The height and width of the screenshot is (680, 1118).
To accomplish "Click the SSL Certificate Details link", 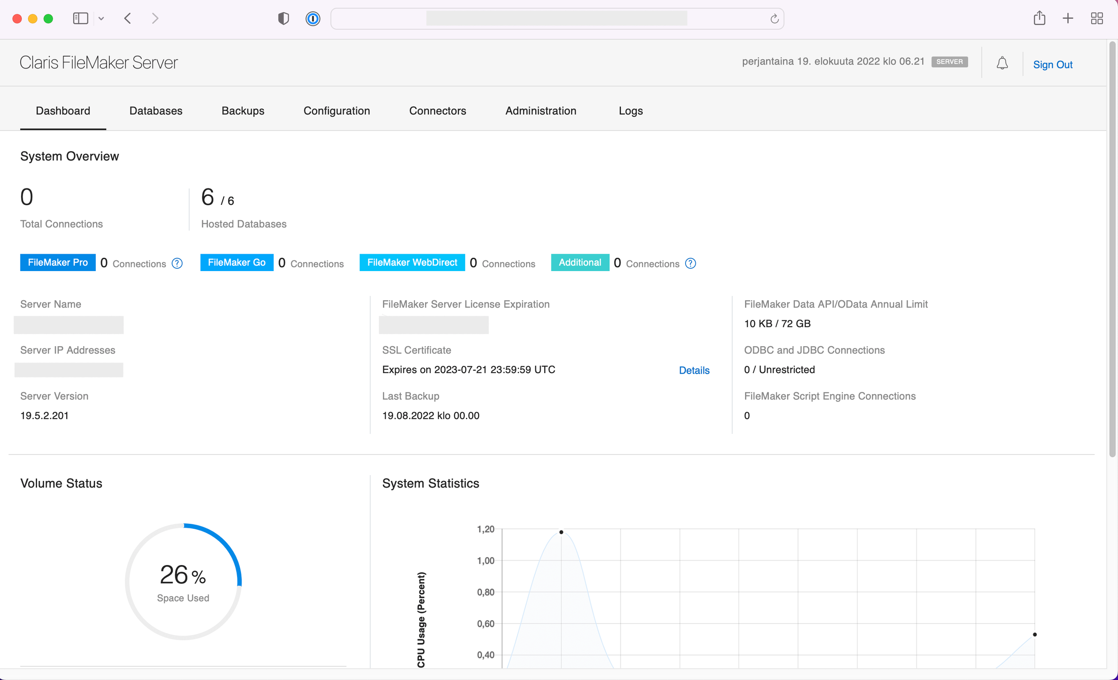I will pyautogui.click(x=694, y=370).
